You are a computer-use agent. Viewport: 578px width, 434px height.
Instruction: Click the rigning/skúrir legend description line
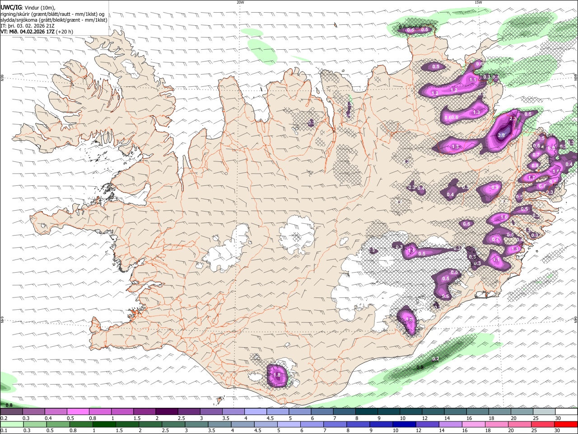[52, 14]
